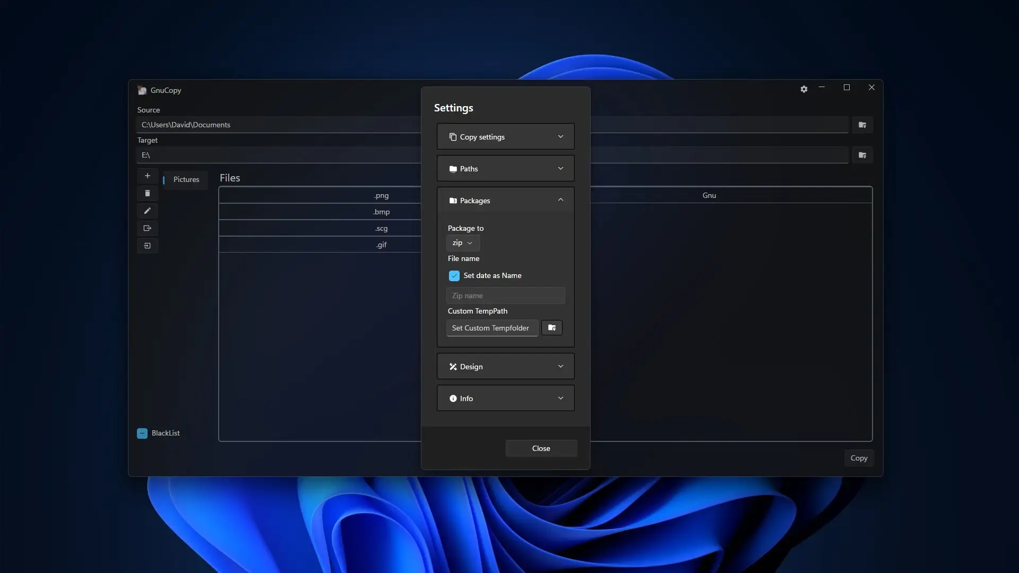Maximize the GnuCopy window
Screen dimensions: 1019x573
click(x=847, y=88)
